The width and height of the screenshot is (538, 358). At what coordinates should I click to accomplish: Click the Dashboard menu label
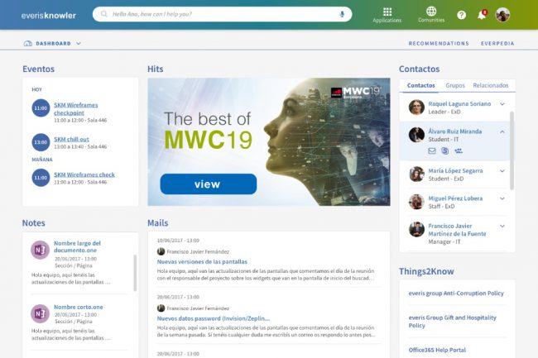[x=53, y=44]
